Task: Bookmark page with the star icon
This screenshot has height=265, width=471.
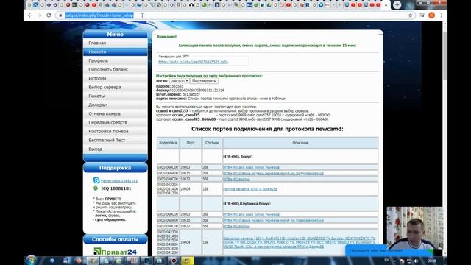Action: [411, 15]
